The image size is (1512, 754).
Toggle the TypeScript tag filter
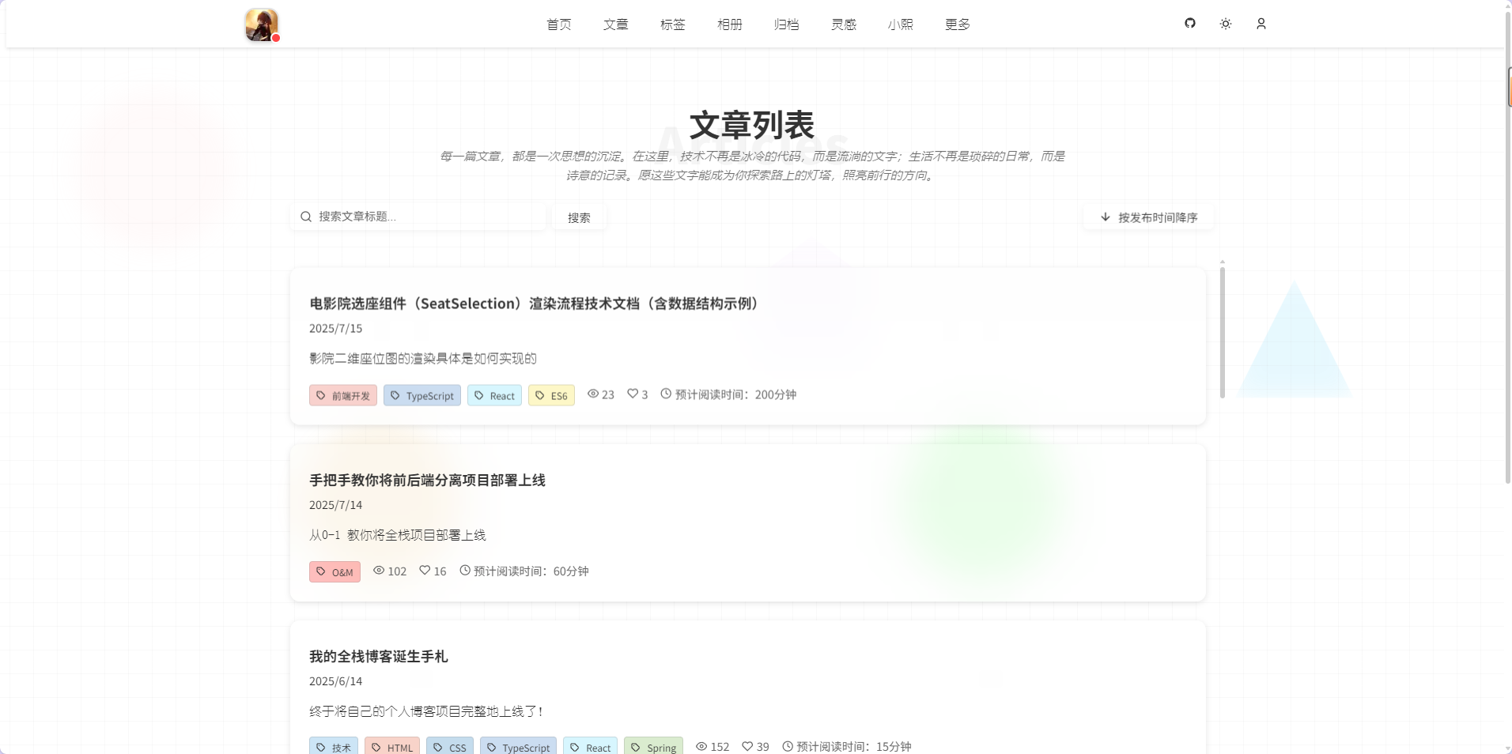pyautogui.click(x=421, y=395)
